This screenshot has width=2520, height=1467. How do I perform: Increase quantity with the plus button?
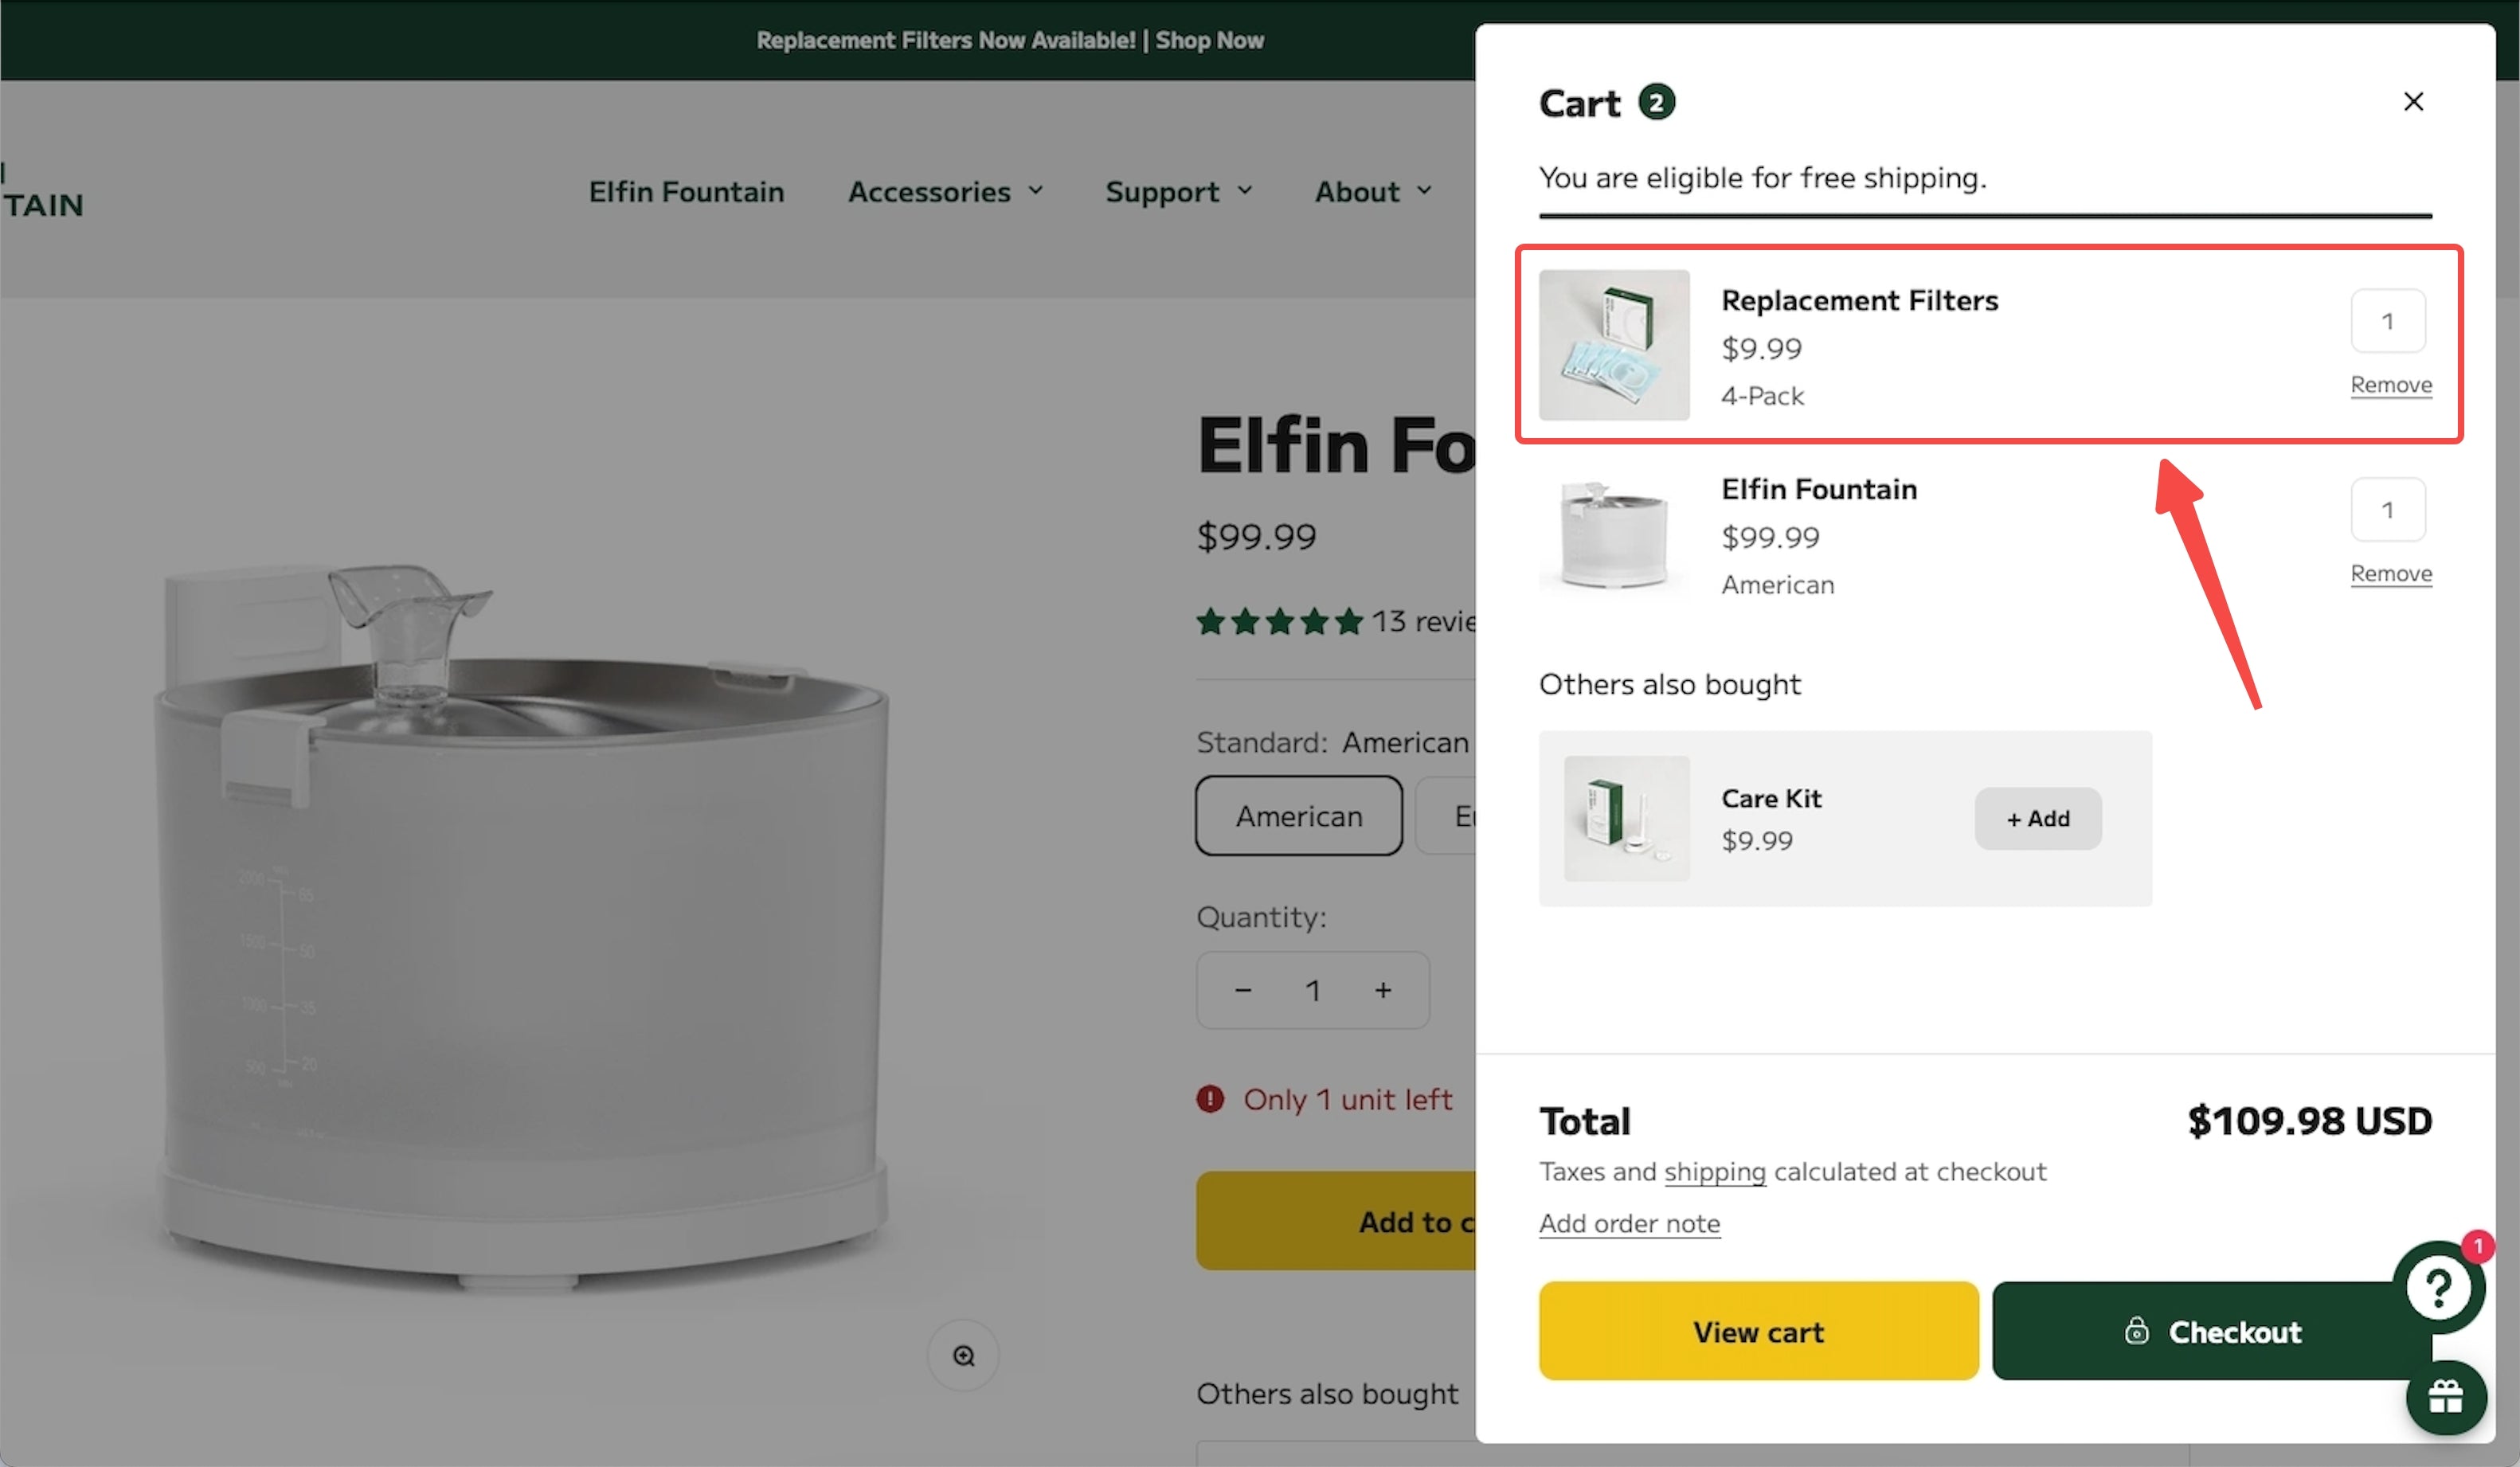point(1382,990)
